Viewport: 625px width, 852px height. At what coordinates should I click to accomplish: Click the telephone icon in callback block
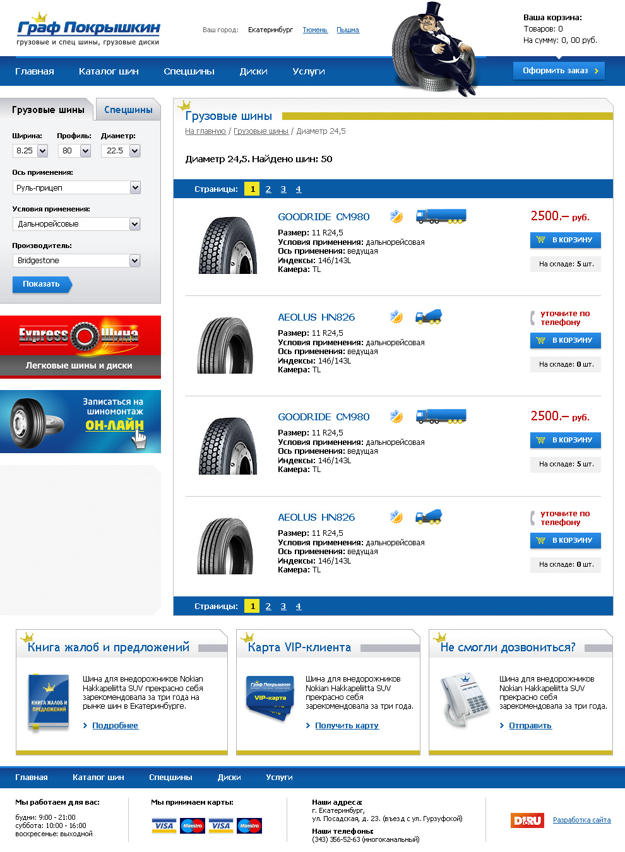tap(465, 699)
